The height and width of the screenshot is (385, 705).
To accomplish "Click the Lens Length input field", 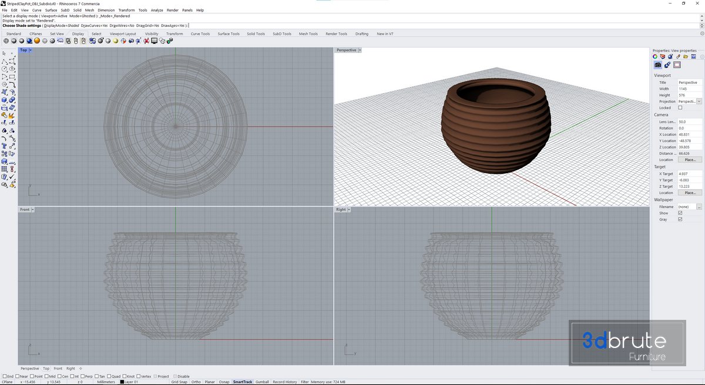I will pos(689,121).
